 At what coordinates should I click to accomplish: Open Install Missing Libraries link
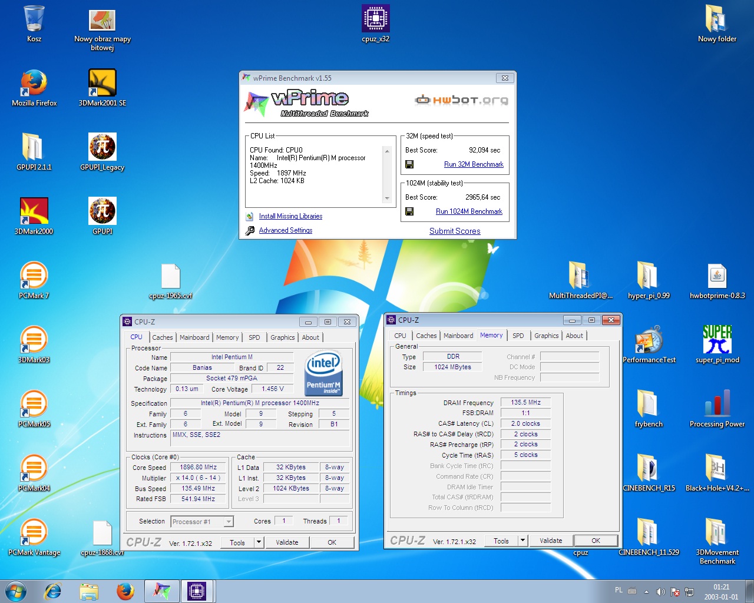click(290, 216)
